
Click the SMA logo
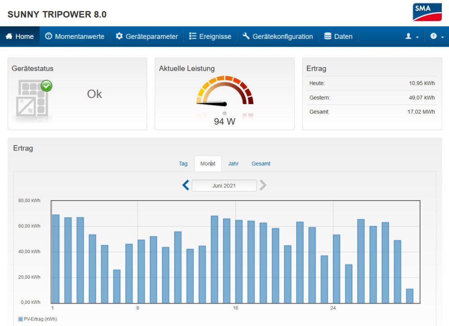(x=427, y=12)
